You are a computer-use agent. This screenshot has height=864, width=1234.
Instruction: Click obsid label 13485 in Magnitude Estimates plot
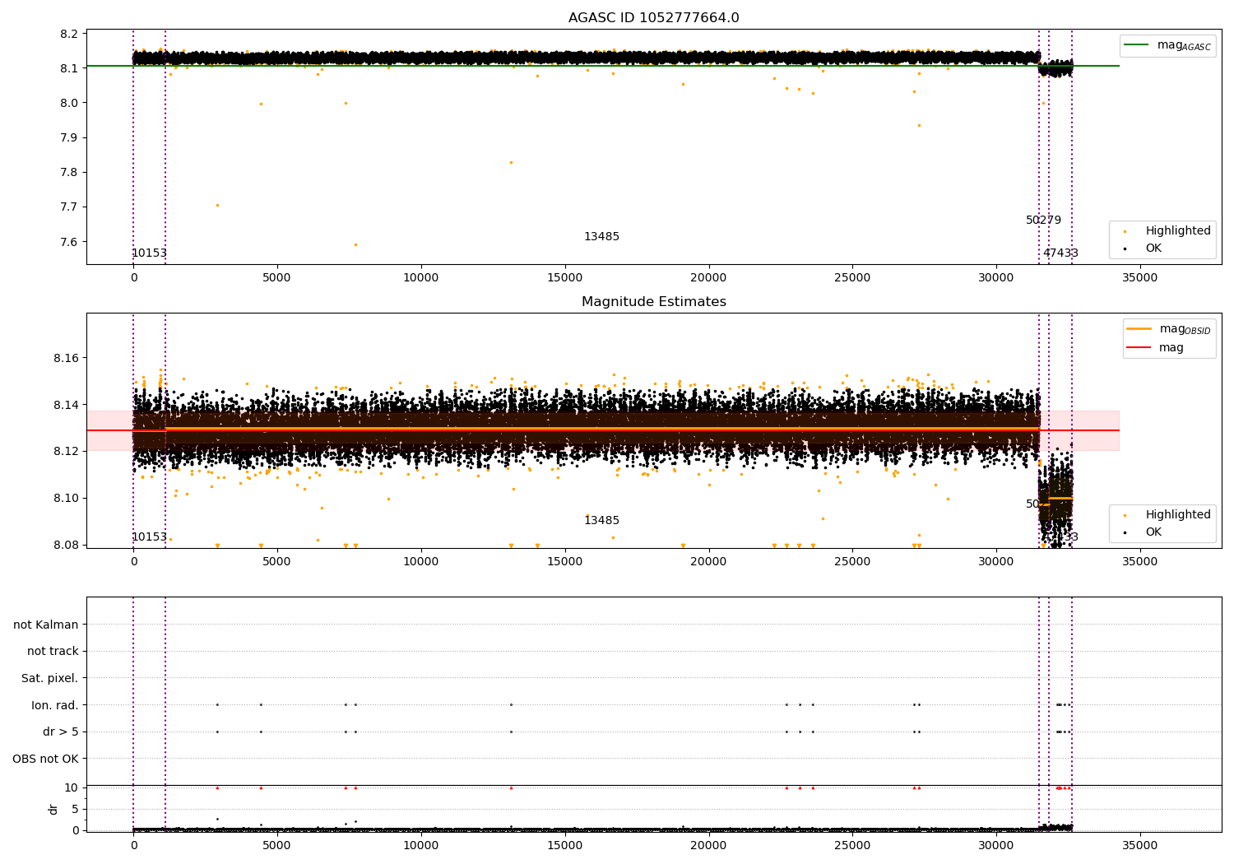pos(601,521)
